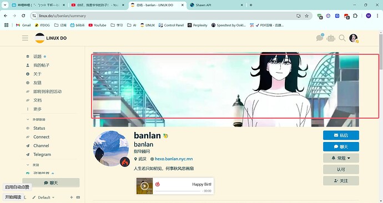Open the Gmail bookmark
383x203 pixels.
click(23, 25)
